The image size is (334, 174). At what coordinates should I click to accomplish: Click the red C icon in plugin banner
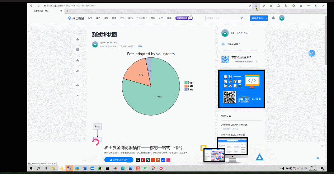(x=143, y=160)
